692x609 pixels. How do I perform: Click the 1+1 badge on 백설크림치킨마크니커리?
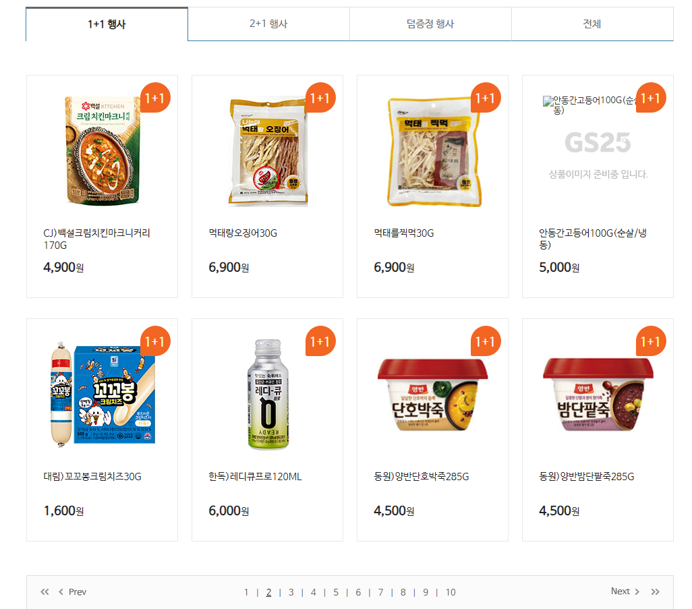coord(155,98)
